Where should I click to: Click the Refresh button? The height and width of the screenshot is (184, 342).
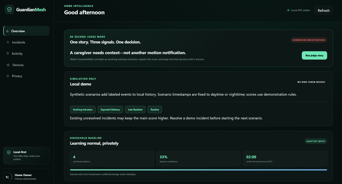tap(323, 11)
